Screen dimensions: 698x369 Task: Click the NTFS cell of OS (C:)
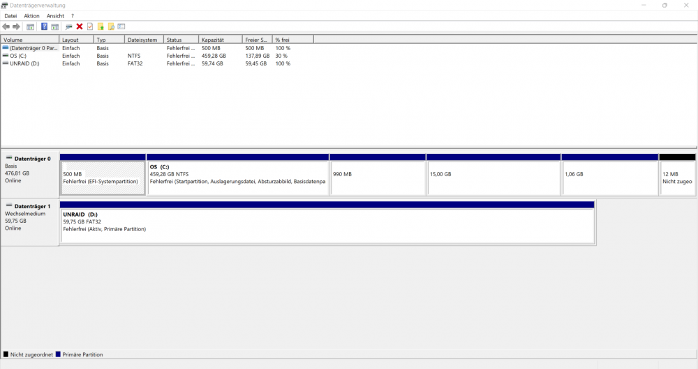coord(134,56)
